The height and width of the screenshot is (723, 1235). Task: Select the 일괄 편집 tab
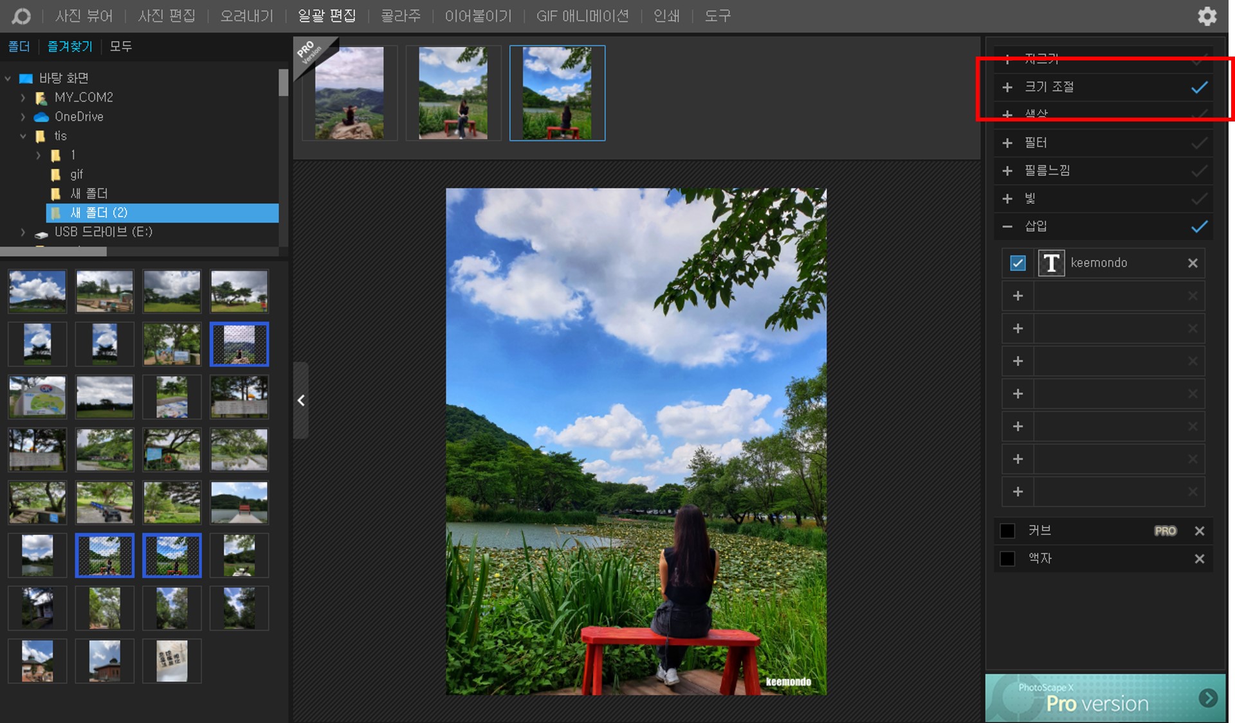coord(327,16)
